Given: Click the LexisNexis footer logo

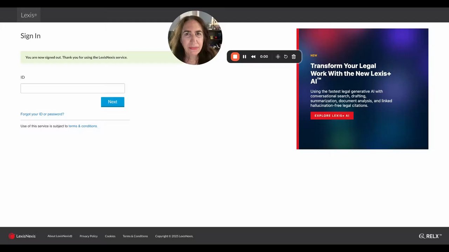Looking at the screenshot, I should pos(22,236).
